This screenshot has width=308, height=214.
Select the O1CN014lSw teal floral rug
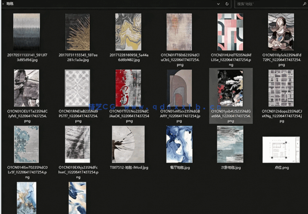(27, 144)
